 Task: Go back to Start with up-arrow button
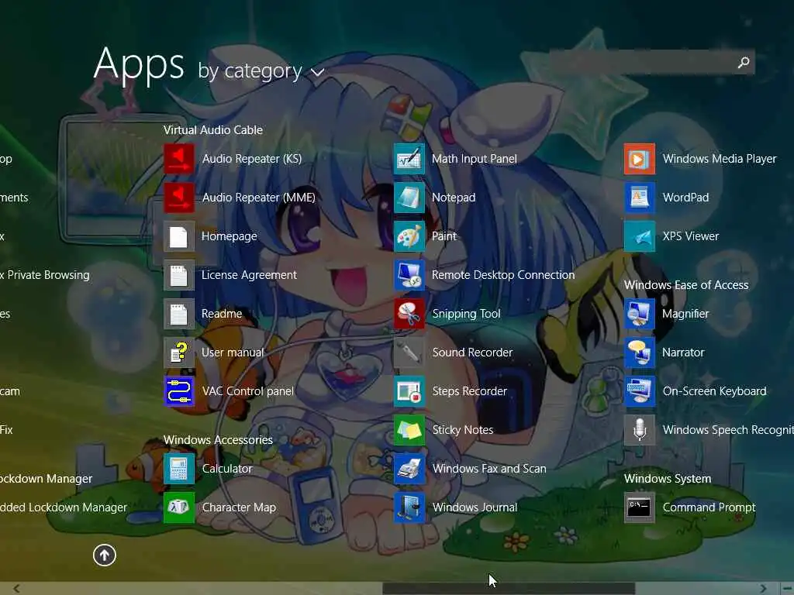click(x=105, y=555)
